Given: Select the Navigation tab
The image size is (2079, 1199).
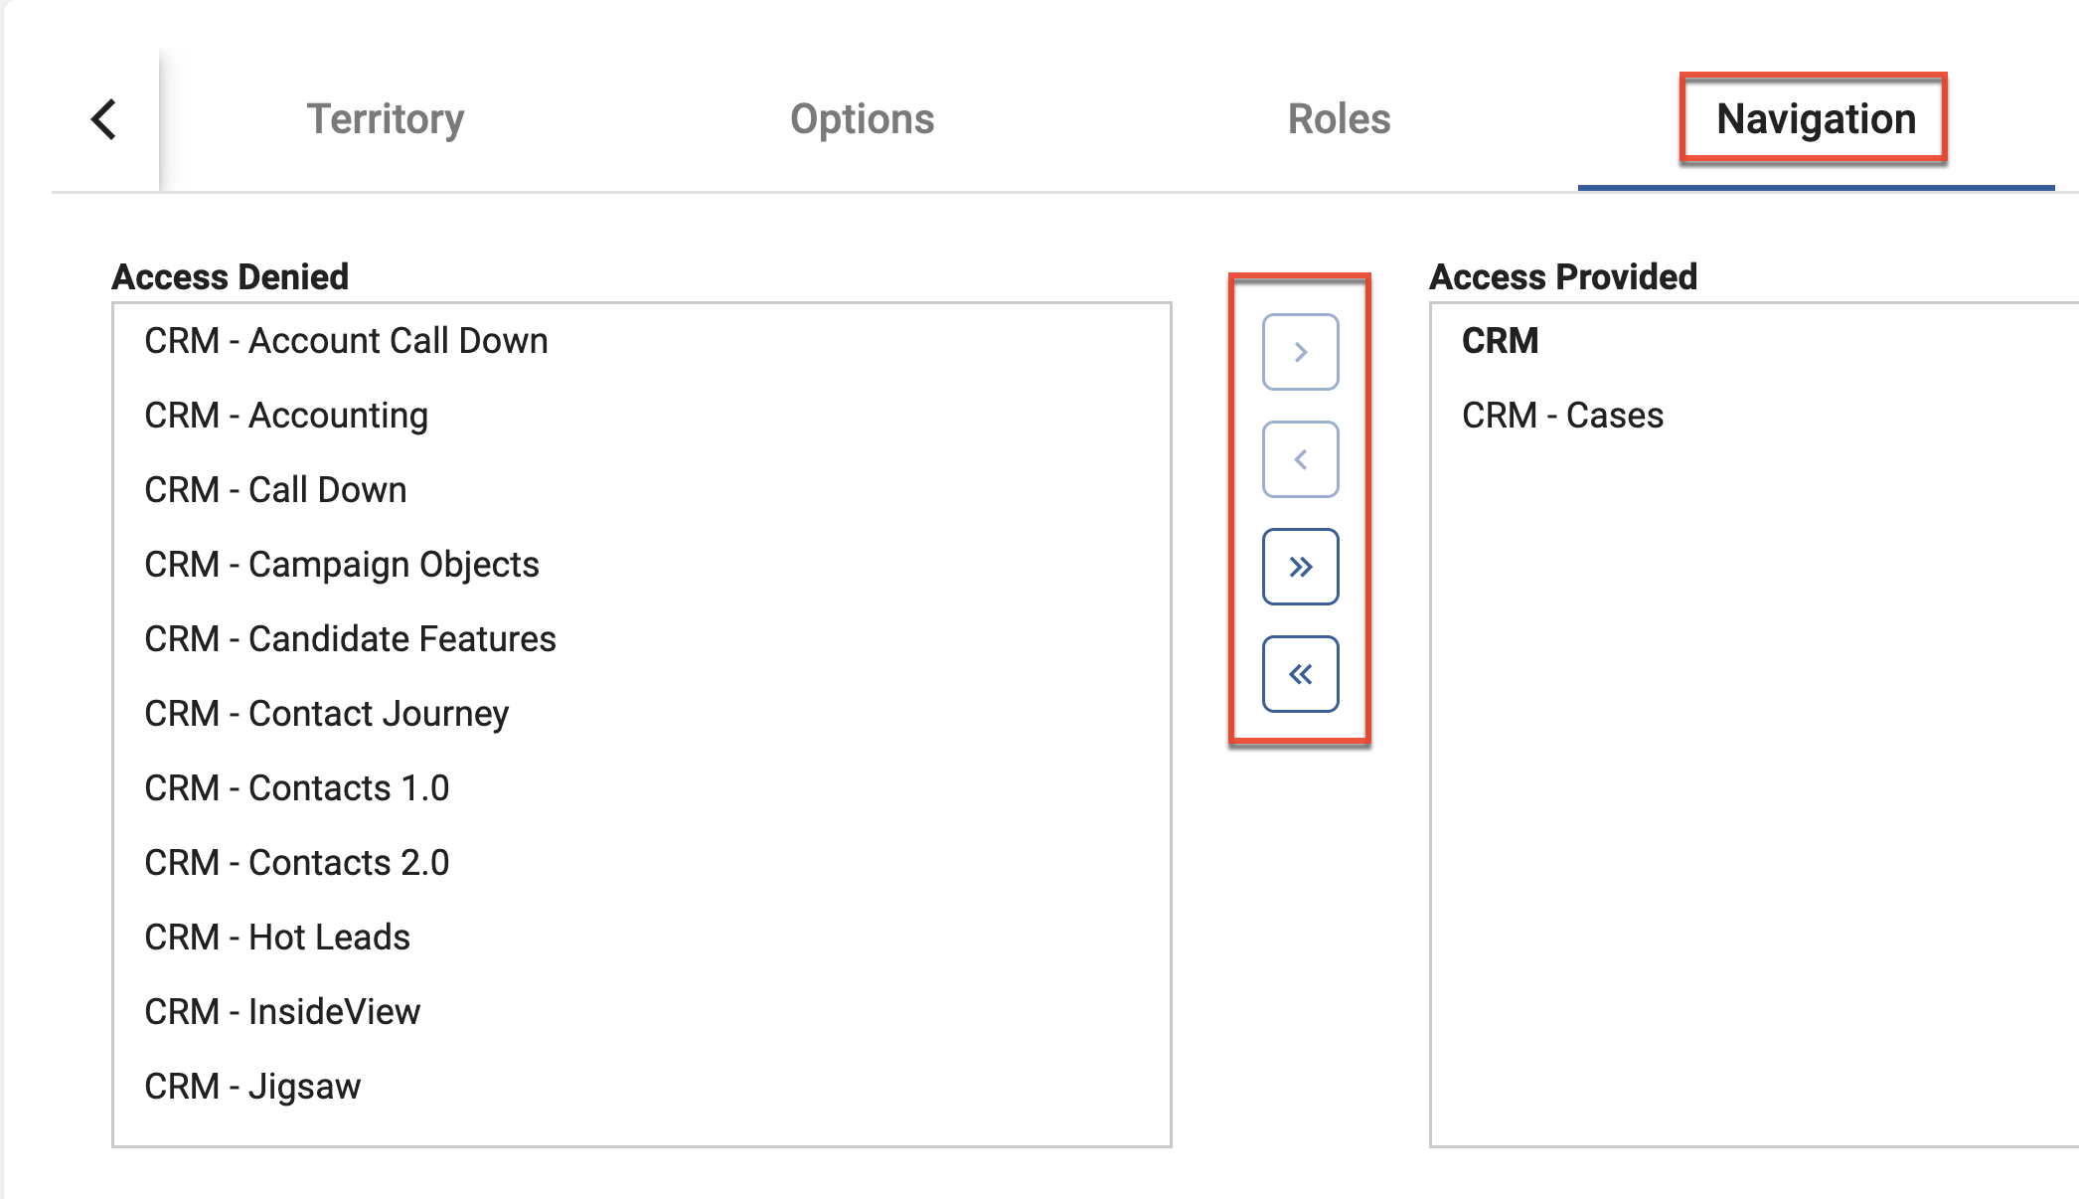Looking at the screenshot, I should pos(1816,119).
